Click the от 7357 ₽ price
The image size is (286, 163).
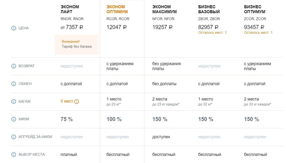coord(72,27)
